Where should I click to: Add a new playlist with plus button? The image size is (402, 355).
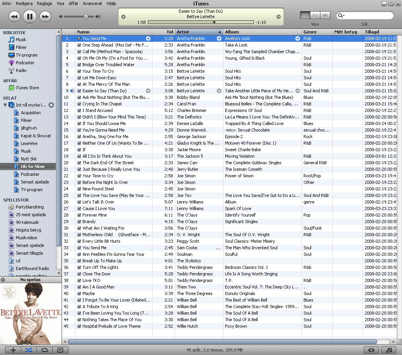[x=13, y=350]
